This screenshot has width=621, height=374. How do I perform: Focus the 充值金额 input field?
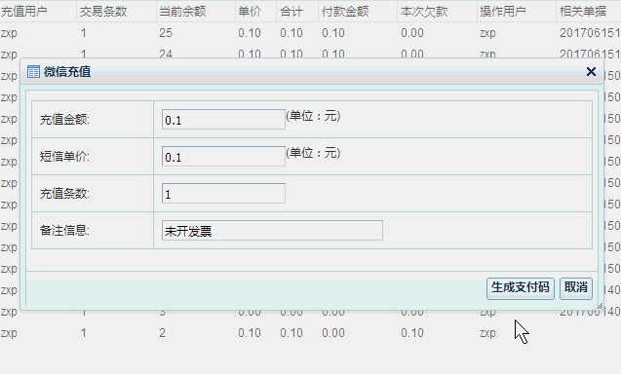coord(223,120)
